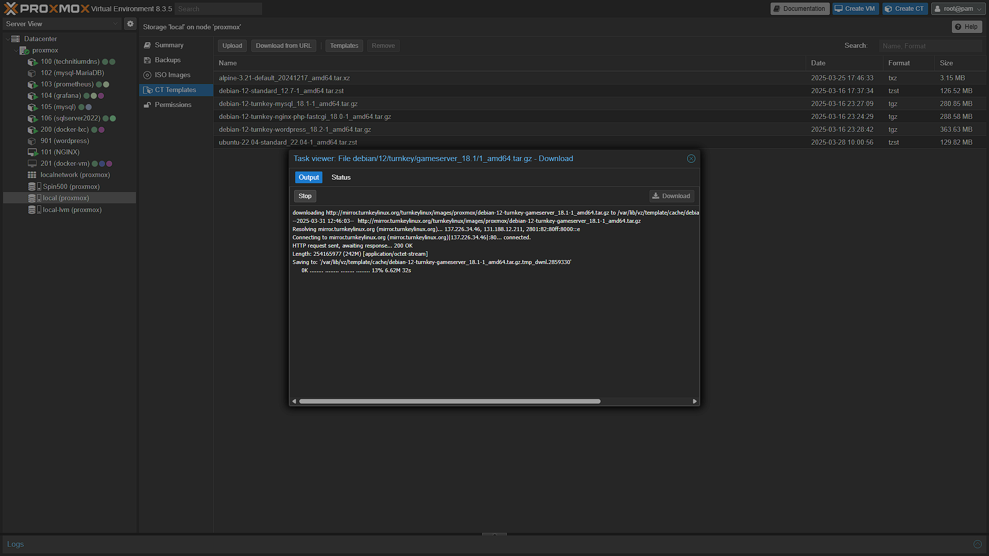Open Server View settings gear
The width and height of the screenshot is (989, 556).
pyautogui.click(x=130, y=24)
